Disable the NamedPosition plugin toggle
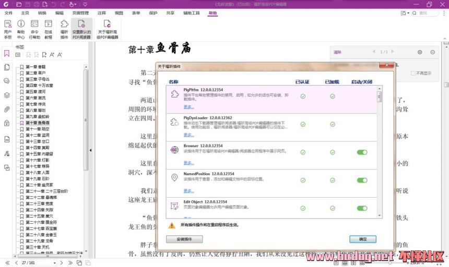The image size is (449, 267). (x=362, y=180)
